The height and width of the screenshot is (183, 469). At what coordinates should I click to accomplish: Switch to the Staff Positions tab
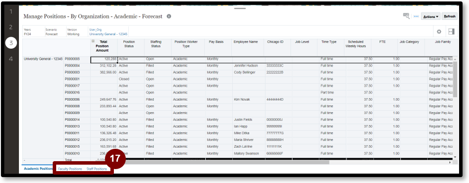point(96,169)
